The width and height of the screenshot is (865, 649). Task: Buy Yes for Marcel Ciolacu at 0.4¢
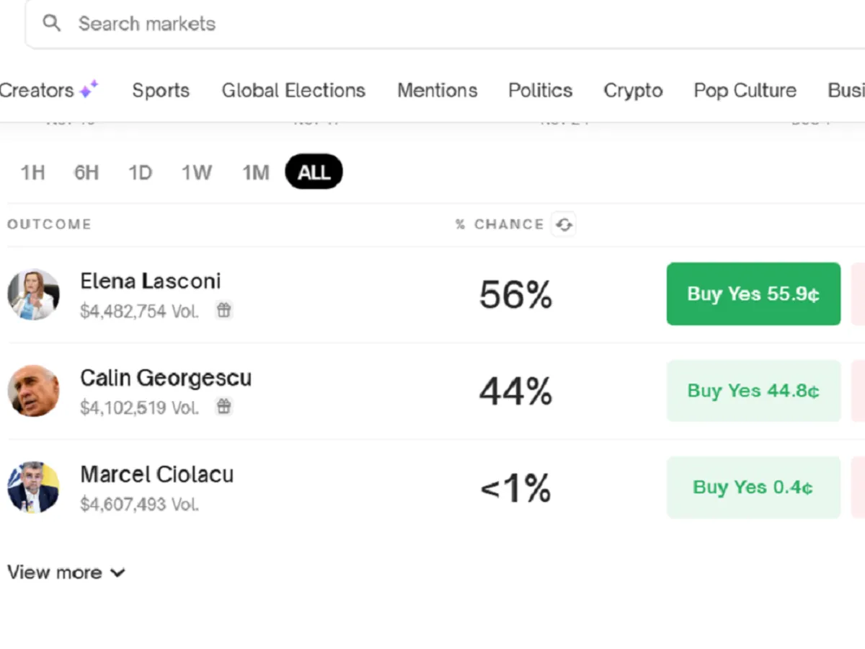click(753, 487)
